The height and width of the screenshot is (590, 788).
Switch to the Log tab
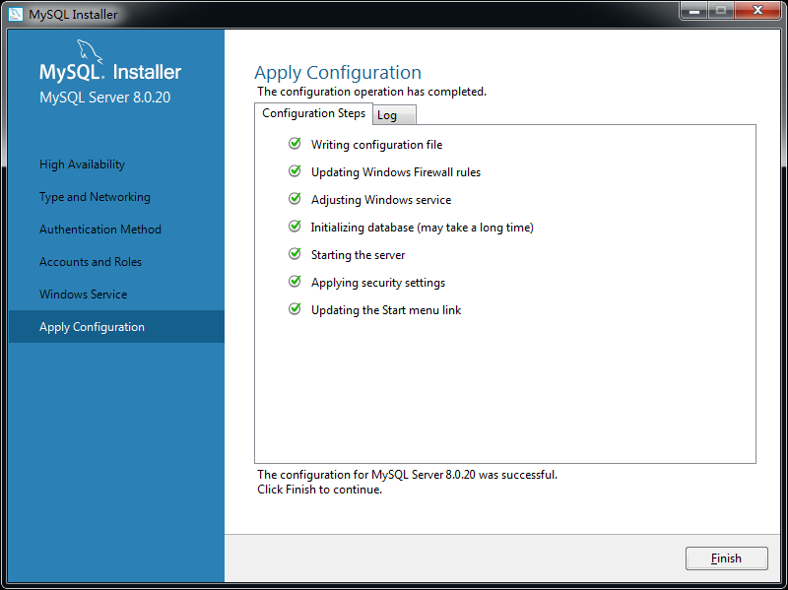tap(392, 114)
